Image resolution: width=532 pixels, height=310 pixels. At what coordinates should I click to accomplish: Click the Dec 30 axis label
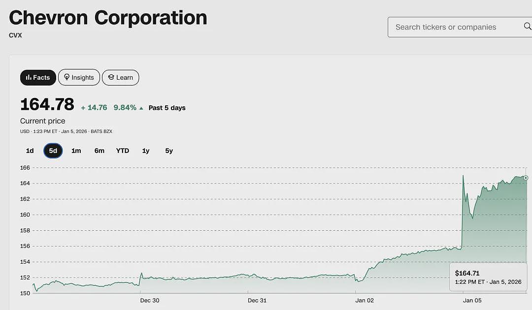(x=150, y=301)
